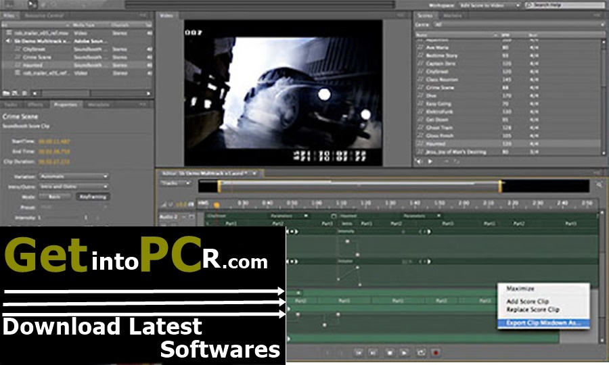Open the Effects tab
The height and width of the screenshot is (365, 609).
pos(35,105)
